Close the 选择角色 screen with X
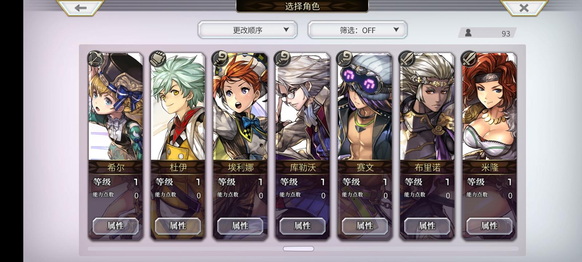This screenshot has height=262, width=582. (524, 8)
